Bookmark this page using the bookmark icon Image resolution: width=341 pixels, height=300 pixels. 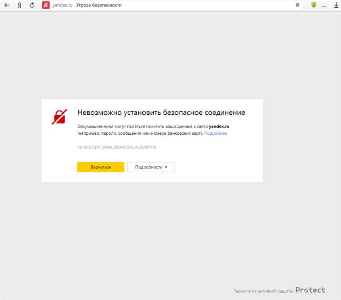pyautogui.click(x=297, y=5)
